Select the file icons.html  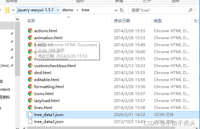coord(44,94)
